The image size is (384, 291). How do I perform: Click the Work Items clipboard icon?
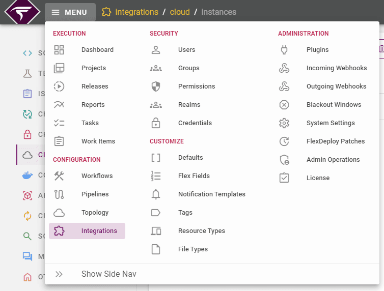[59, 141]
